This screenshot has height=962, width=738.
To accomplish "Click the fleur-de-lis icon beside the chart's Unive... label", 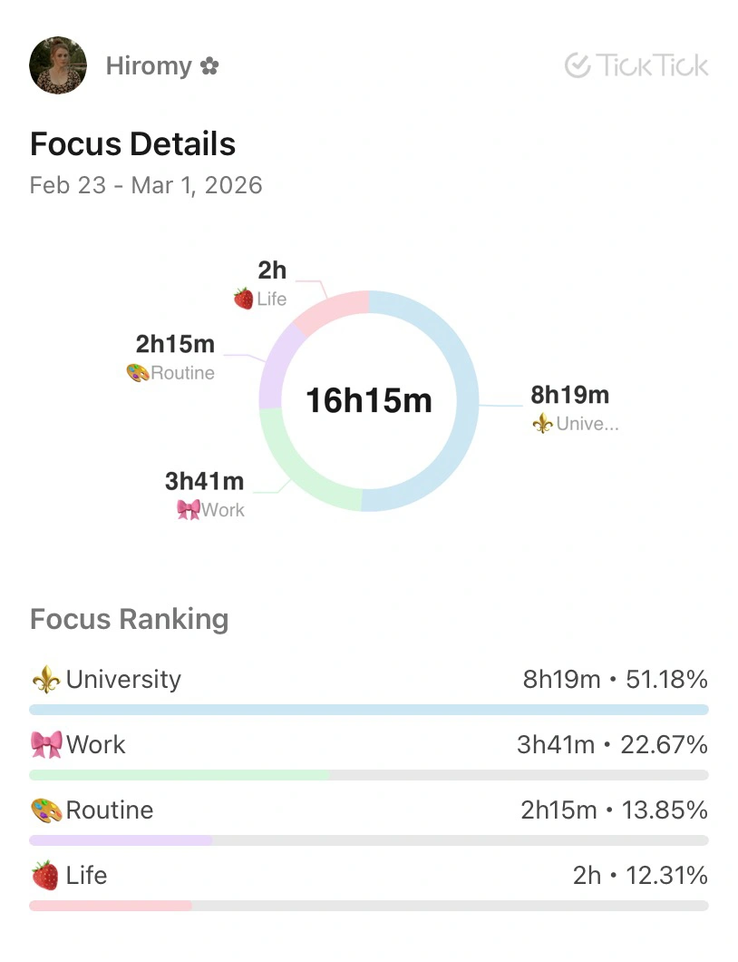I will pyautogui.click(x=542, y=423).
